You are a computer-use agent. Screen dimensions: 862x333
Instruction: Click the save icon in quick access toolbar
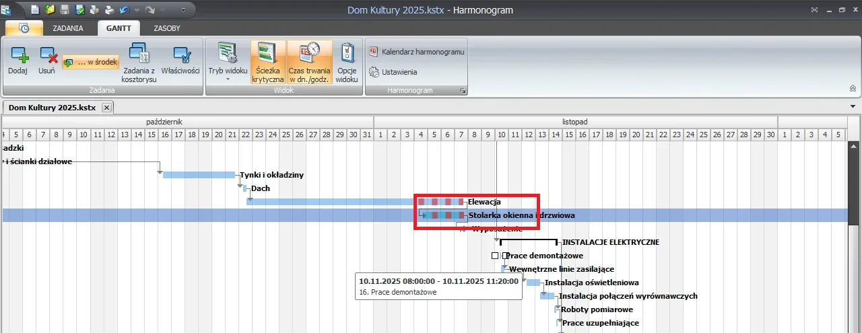pos(65,10)
